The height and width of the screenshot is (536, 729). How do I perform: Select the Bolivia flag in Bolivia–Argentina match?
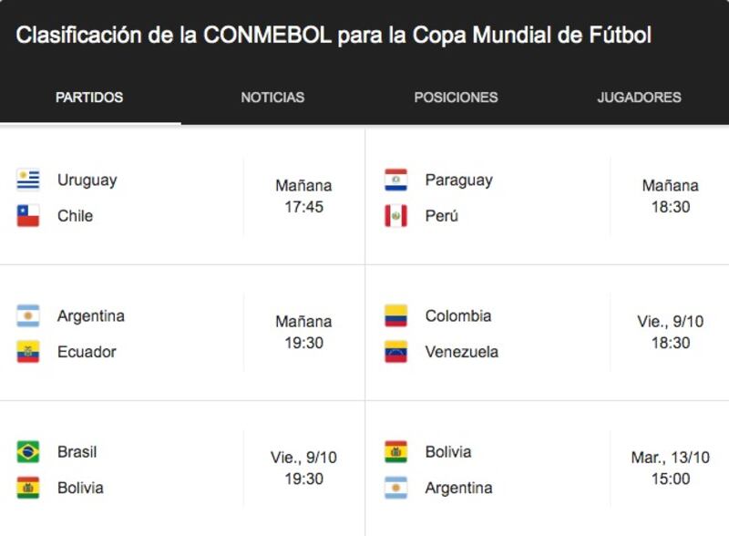click(x=395, y=452)
